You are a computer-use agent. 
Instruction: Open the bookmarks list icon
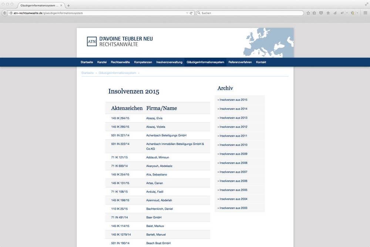point(314,13)
